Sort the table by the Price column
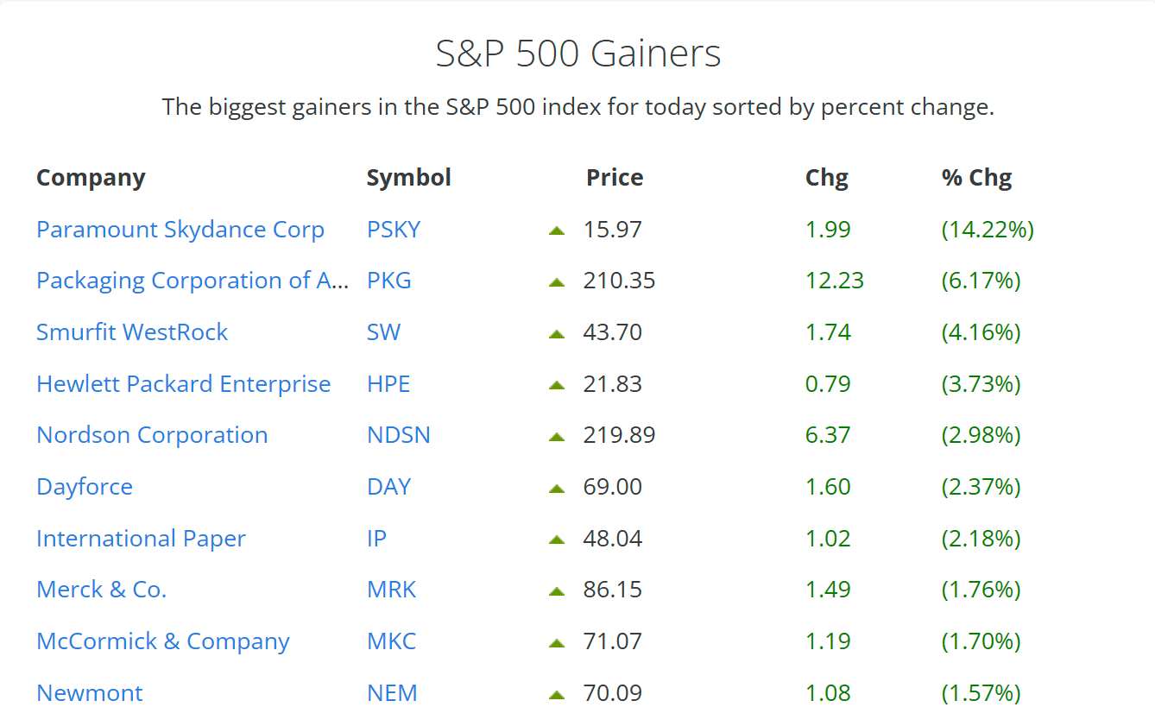1155x726 pixels. 615,178
